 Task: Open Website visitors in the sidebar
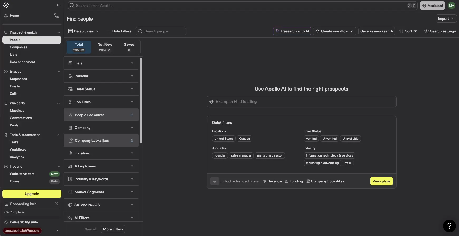click(22, 174)
